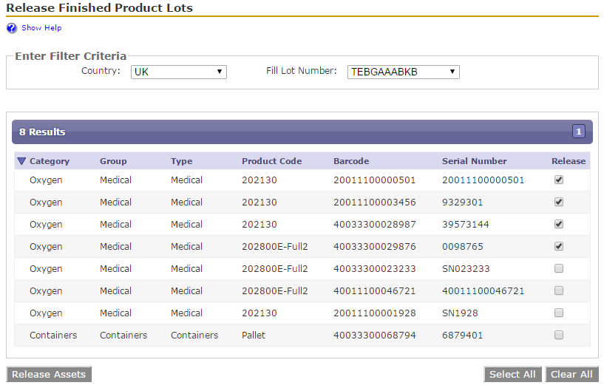The width and height of the screenshot is (604, 388).
Task: Check release box for Pallet container
Action: [x=559, y=335]
